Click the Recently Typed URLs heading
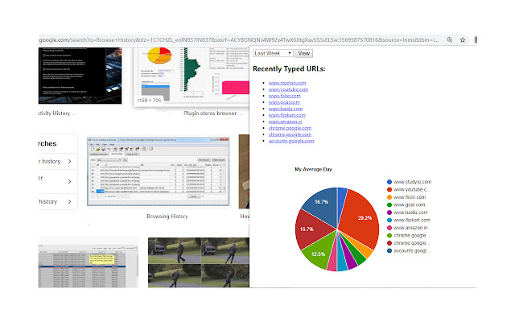 [289, 68]
